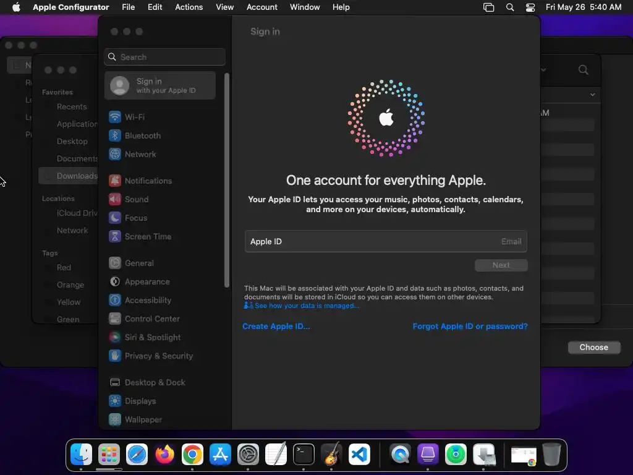
Task: Launch Google Chrome from the Dock
Action: pos(193,455)
